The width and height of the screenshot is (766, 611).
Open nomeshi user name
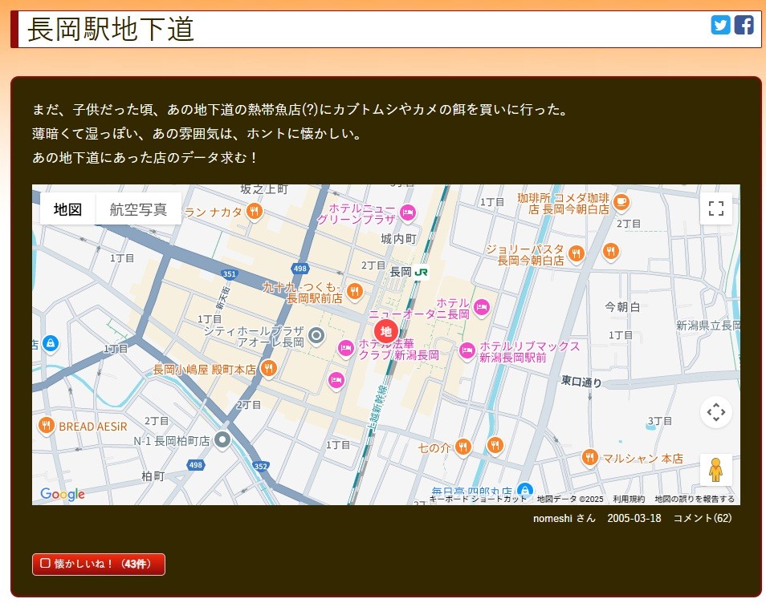point(552,518)
